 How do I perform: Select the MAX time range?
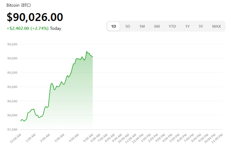[216, 26]
